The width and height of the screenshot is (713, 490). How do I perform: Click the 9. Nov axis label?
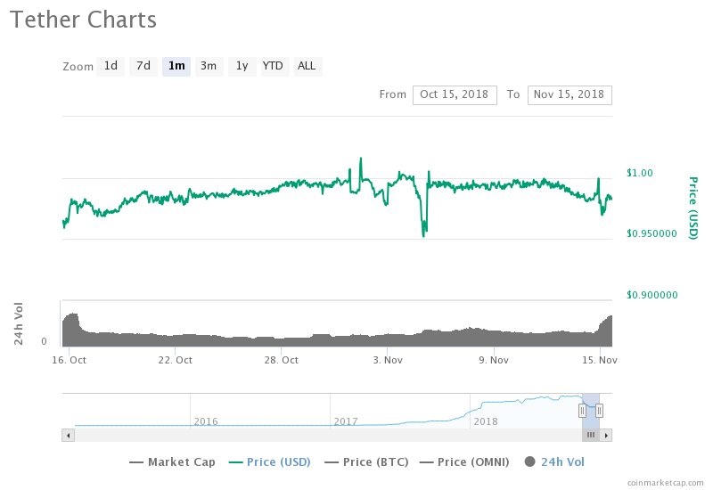pos(494,361)
